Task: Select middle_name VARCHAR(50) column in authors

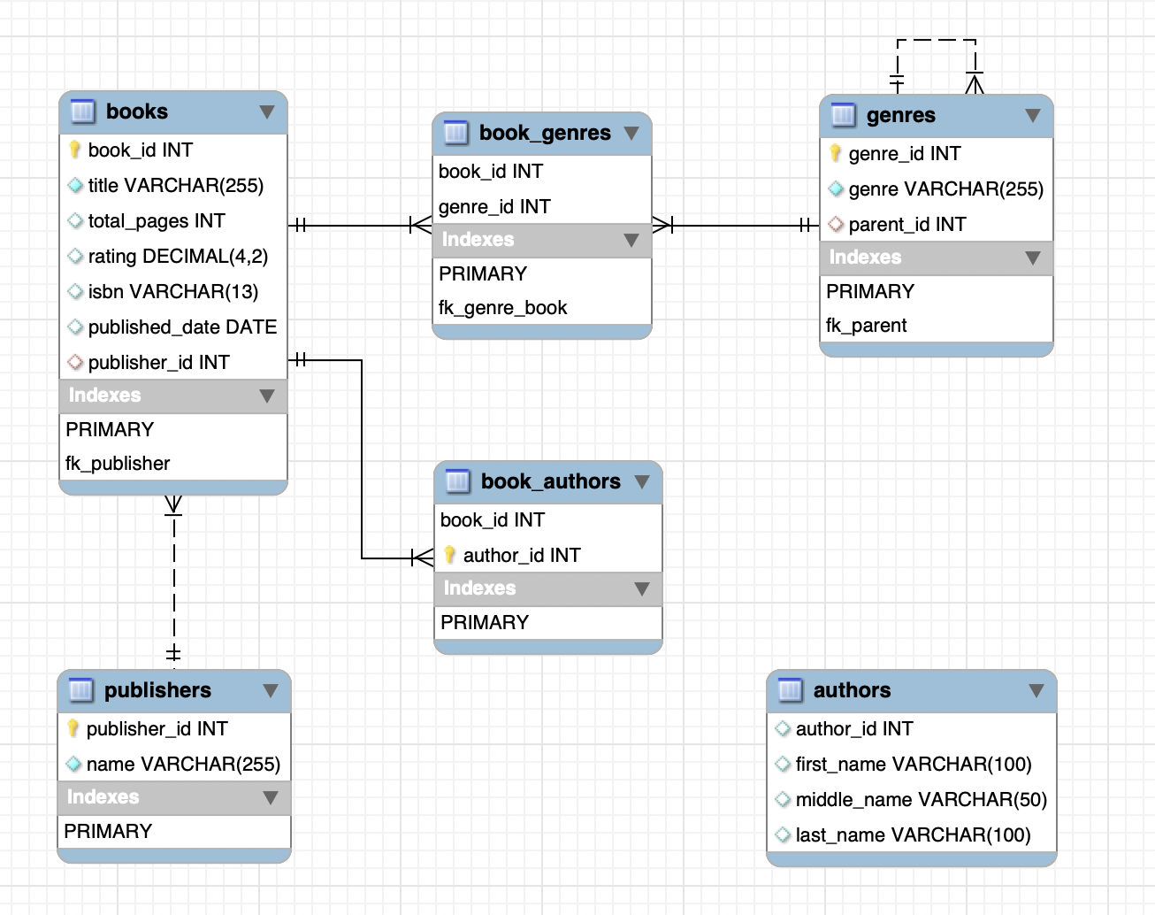Action: 912,799
